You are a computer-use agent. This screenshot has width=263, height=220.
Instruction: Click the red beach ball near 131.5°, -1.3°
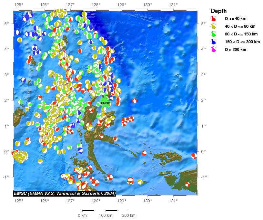point(187,184)
